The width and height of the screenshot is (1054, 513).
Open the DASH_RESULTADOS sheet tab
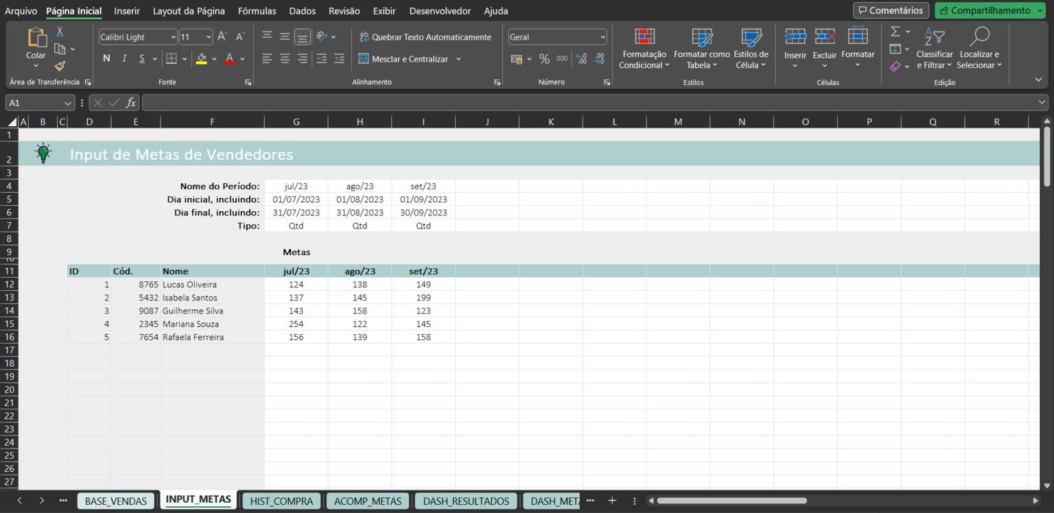coord(465,501)
